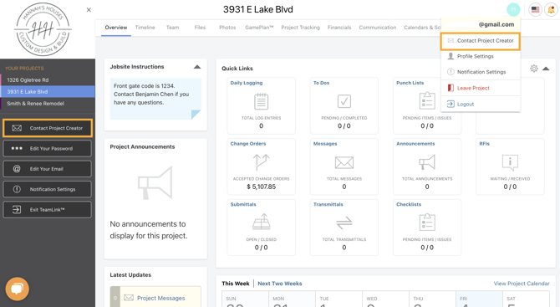Click the RFIs info bubble icon
560x307 pixels.
(x=510, y=162)
